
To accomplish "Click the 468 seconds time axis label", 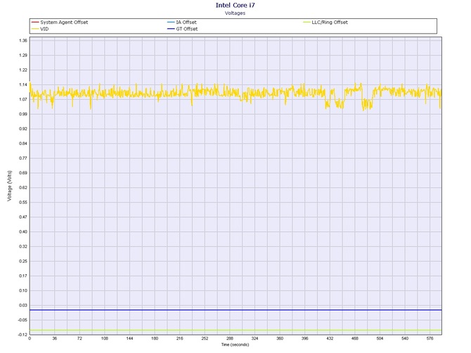I will [x=355, y=338].
